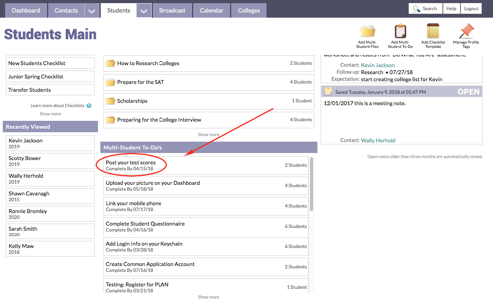The height and width of the screenshot is (308, 493).
Task: Open Scotty Bower in Recently Viewed
Action: 50,161
